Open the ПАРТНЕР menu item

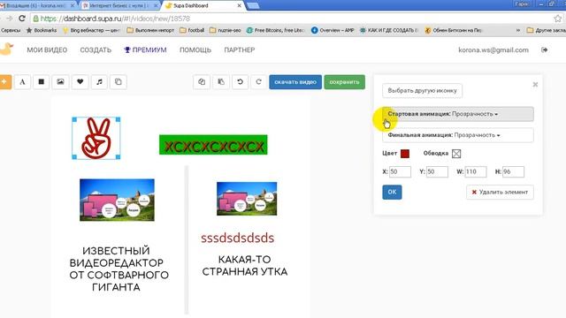tap(240, 49)
